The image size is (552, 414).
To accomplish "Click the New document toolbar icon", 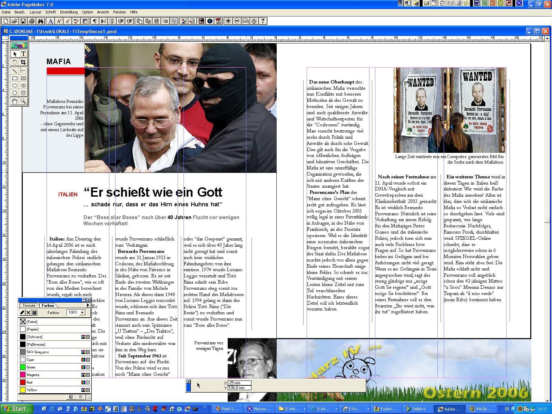I will 6,21.
